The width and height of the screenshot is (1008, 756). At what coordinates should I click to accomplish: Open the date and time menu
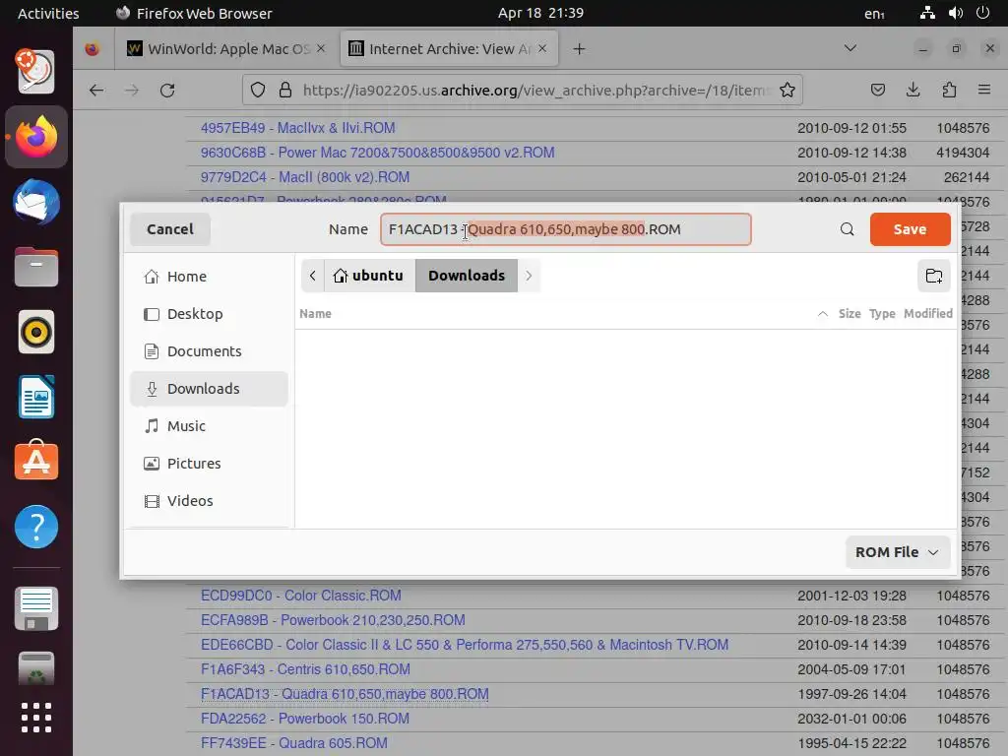click(x=540, y=13)
